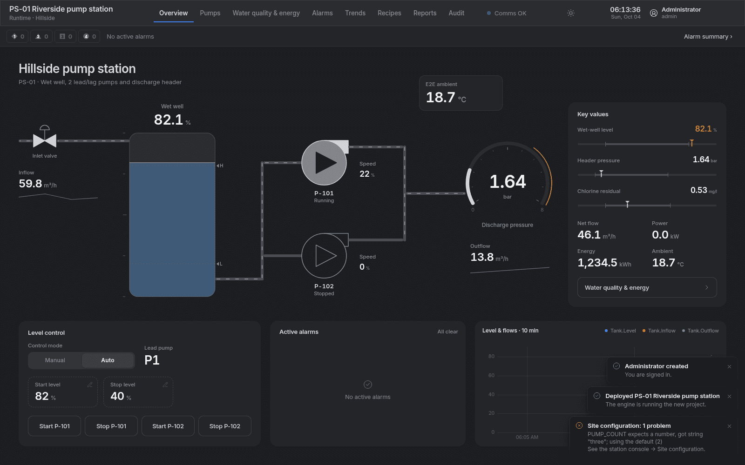Screen dimensions: 745x465
Task: Switch control mode to Manual
Action: (x=55, y=360)
